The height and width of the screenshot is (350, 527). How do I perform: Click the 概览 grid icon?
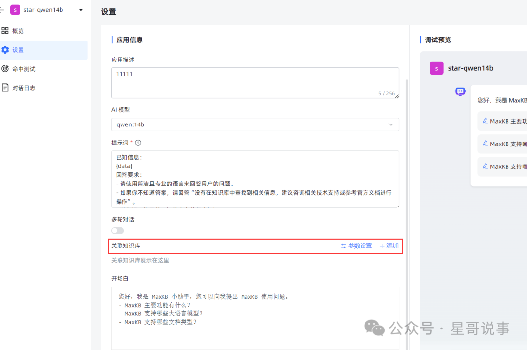[x=5, y=31]
